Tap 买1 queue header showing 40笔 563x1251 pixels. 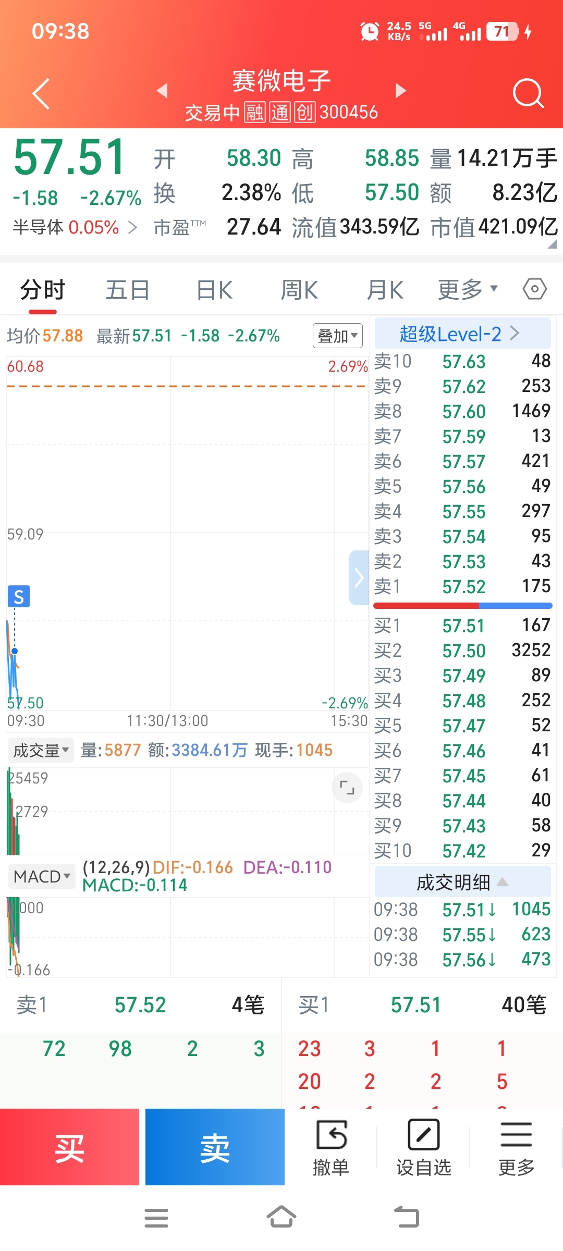422,1005
